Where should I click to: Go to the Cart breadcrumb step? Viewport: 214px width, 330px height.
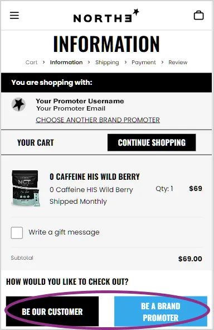click(31, 63)
